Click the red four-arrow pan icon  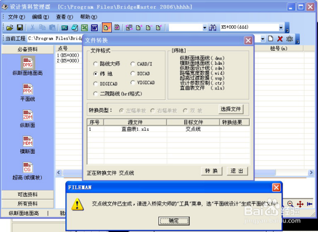click(x=300, y=204)
